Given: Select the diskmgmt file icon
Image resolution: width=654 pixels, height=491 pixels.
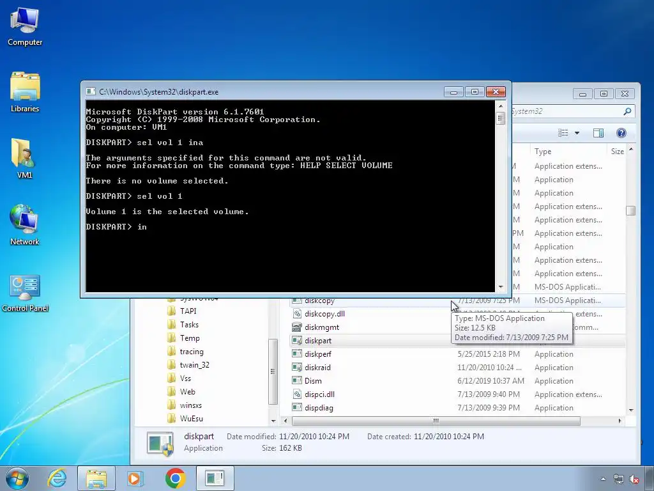Looking at the screenshot, I should point(296,327).
